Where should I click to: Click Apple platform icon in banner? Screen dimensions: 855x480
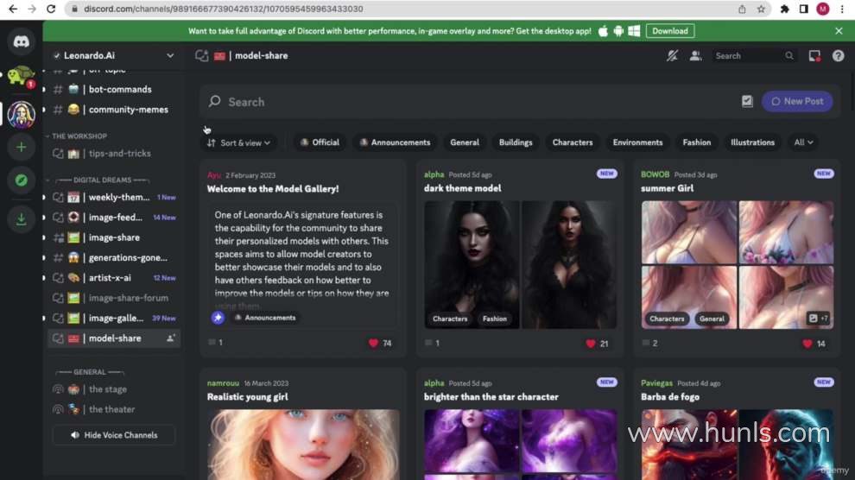point(603,31)
